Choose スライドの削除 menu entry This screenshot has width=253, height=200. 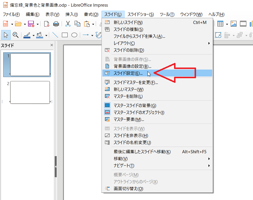pyautogui.click(x=157, y=50)
